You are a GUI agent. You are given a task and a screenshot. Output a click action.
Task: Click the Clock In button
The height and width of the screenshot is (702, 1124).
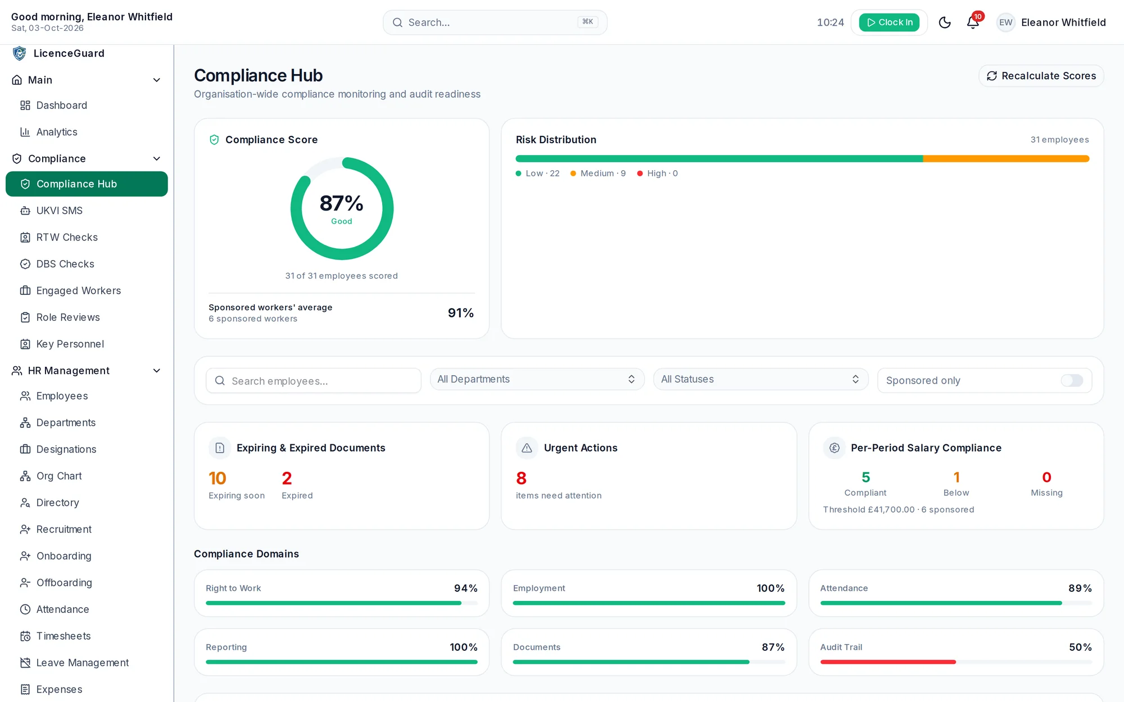click(x=889, y=22)
